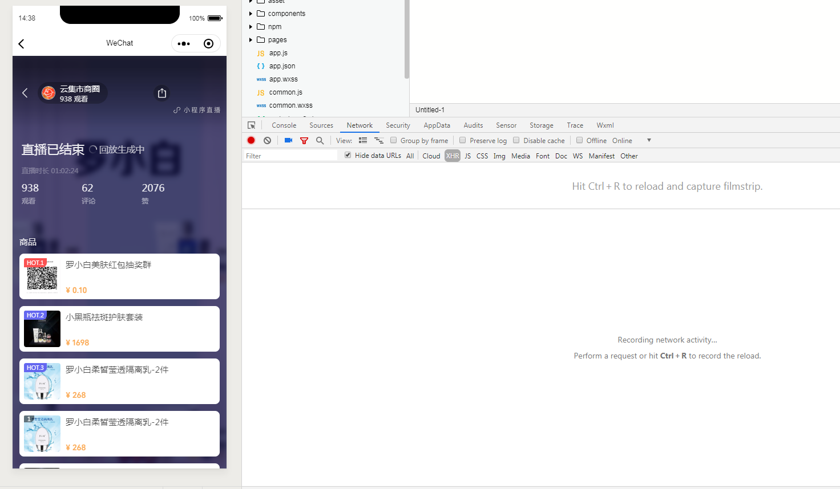Open app.js in the file tree

278,53
